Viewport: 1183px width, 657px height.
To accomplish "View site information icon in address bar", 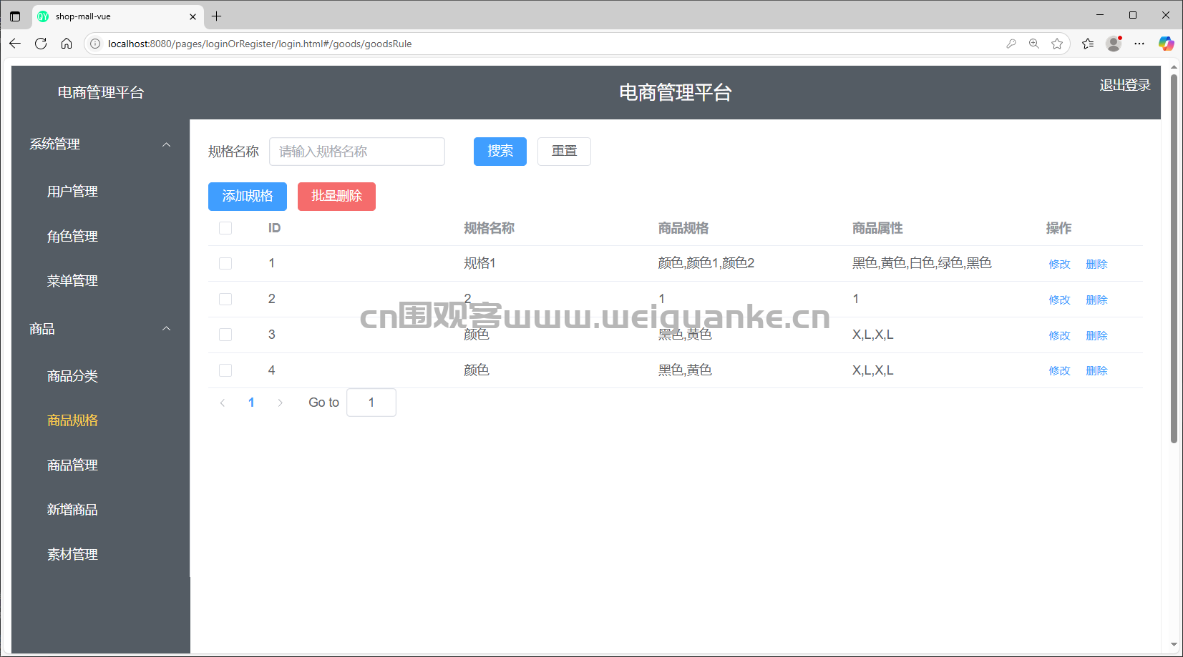I will tap(95, 44).
